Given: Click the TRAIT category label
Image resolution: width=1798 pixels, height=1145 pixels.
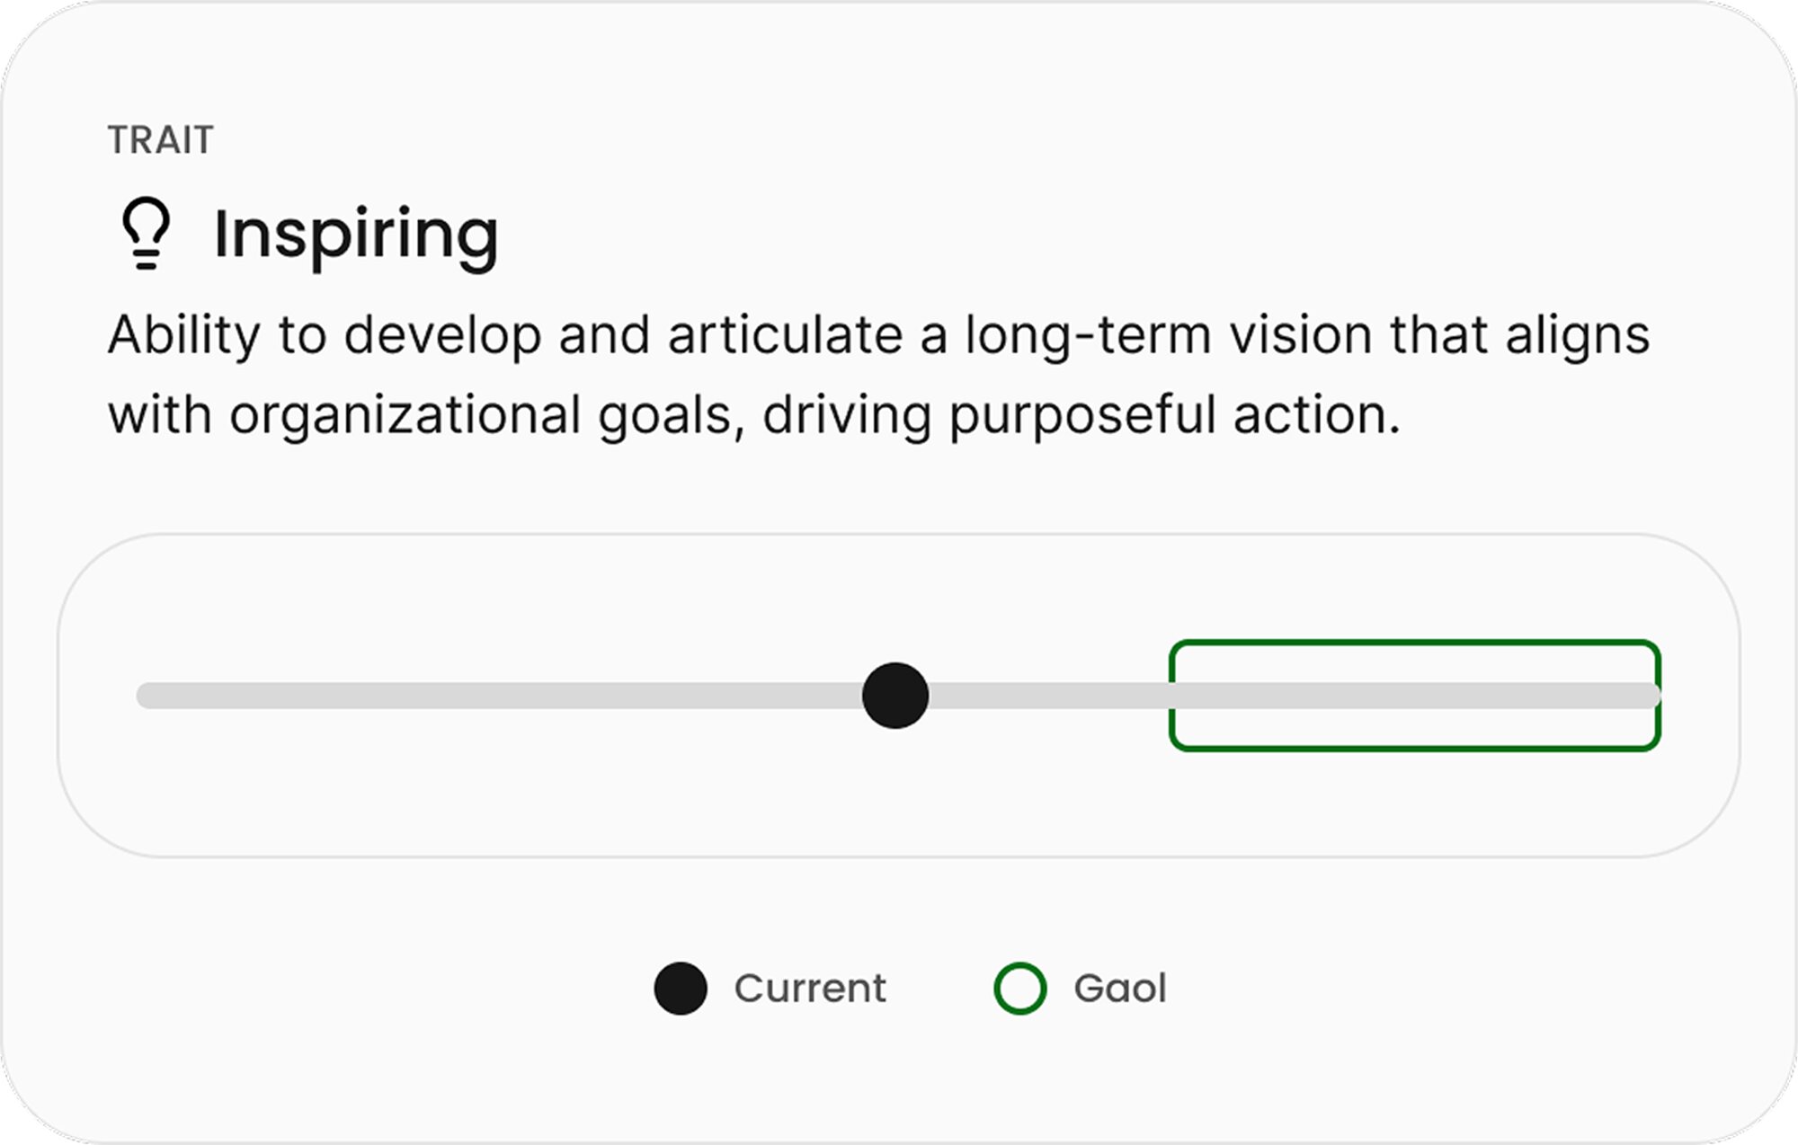Looking at the screenshot, I should tap(161, 140).
